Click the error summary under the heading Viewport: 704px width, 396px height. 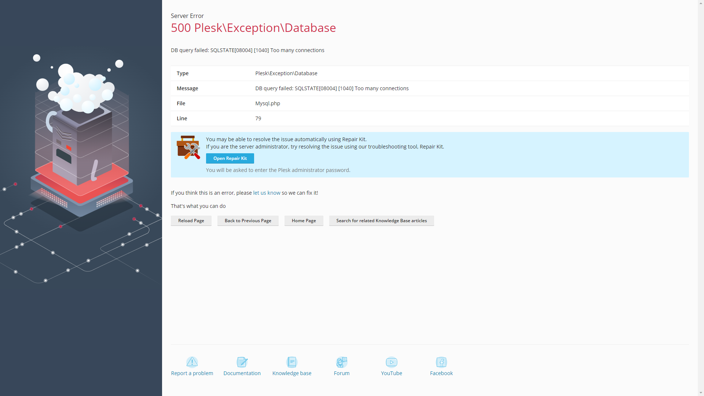point(247,50)
